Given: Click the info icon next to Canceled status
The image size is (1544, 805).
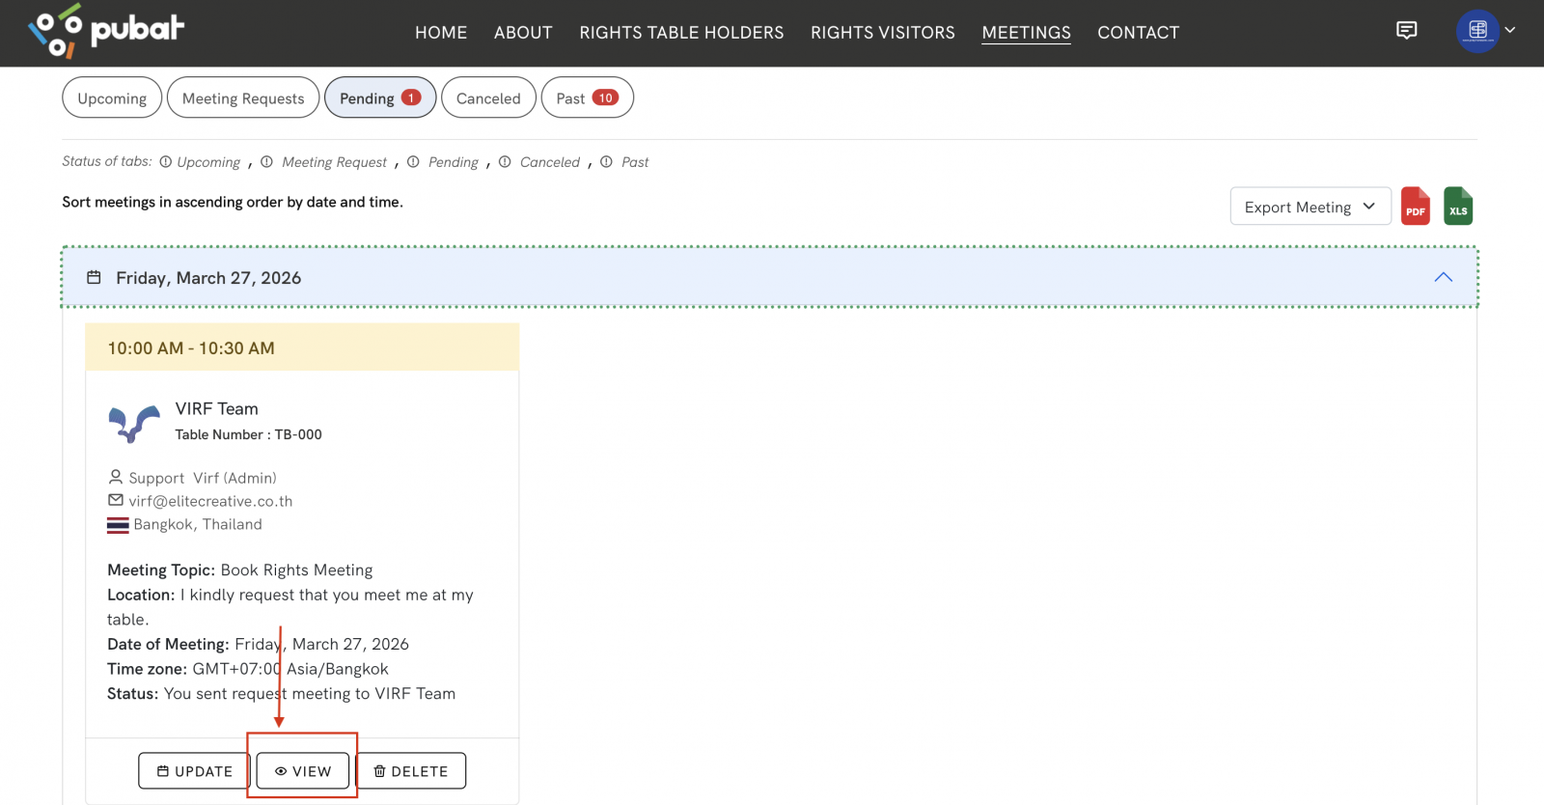Looking at the screenshot, I should pos(505,162).
